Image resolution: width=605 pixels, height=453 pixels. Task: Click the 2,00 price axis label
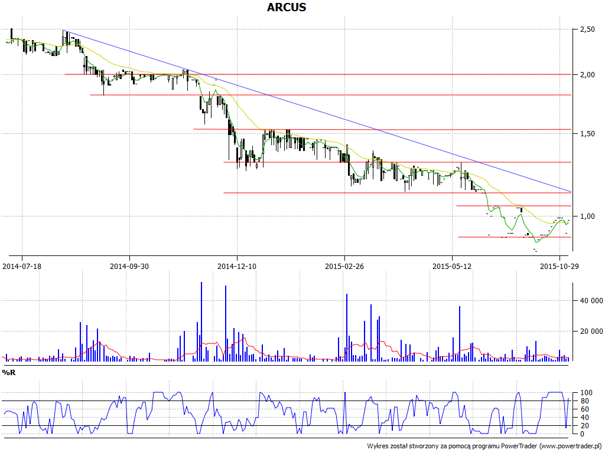(x=587, y=75)
